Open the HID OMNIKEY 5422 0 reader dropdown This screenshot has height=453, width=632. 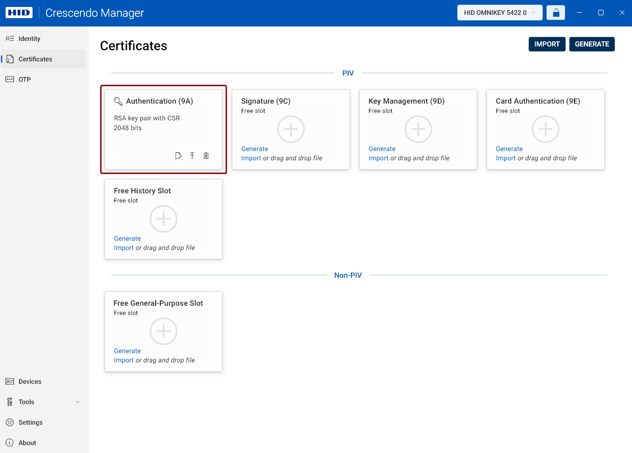500,13
